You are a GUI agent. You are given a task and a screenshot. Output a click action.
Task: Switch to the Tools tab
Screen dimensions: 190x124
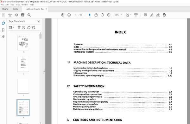(15, 9)
